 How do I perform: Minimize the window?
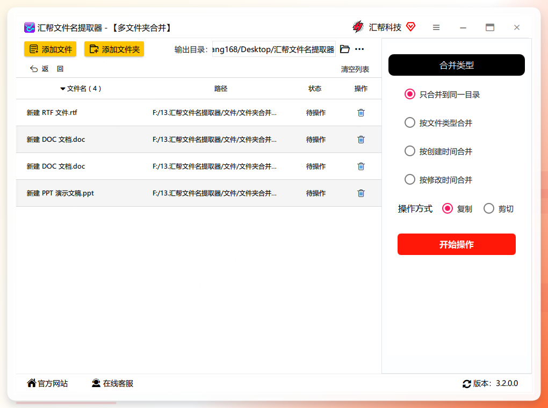click(463, 27)
